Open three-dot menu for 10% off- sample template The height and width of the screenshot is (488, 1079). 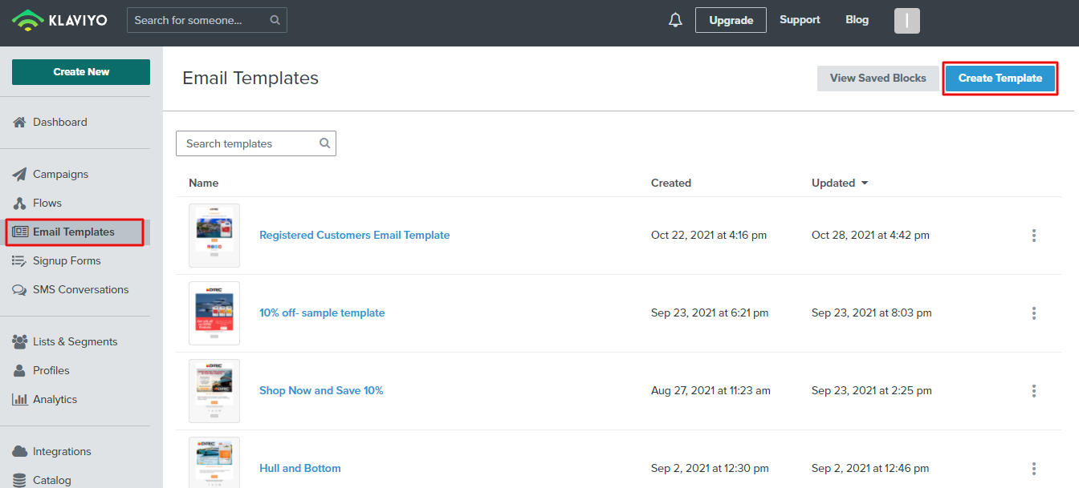[x=1033, y=313]
